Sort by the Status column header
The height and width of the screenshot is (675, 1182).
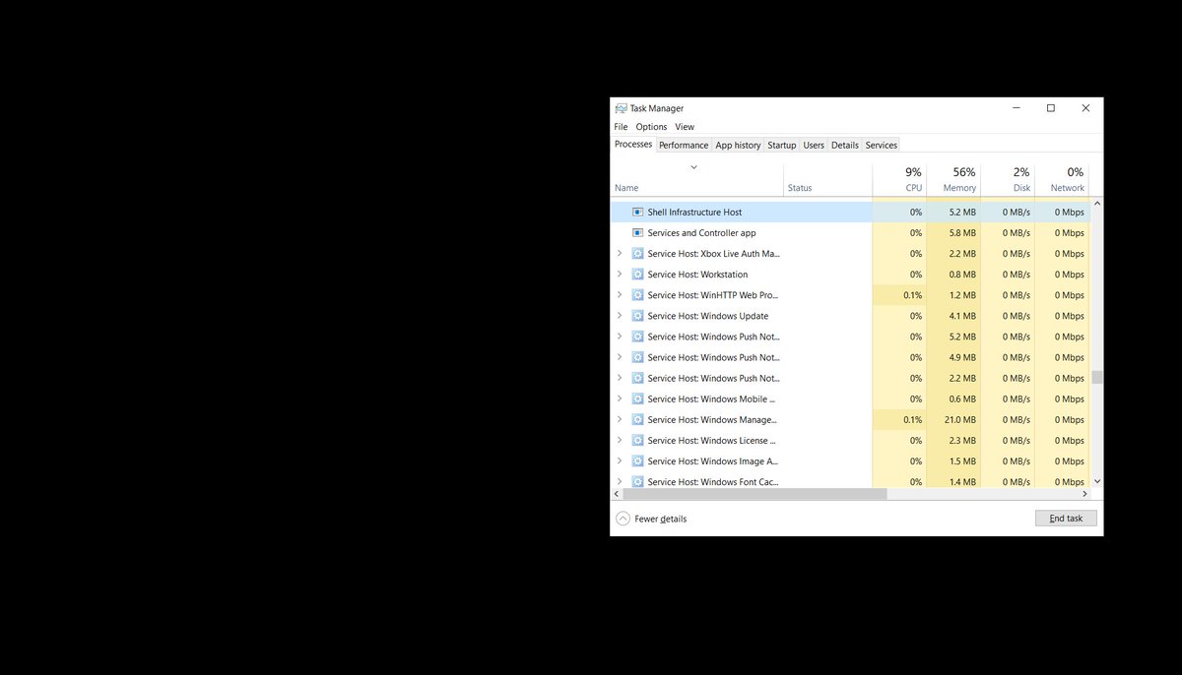tap(827, 179)
